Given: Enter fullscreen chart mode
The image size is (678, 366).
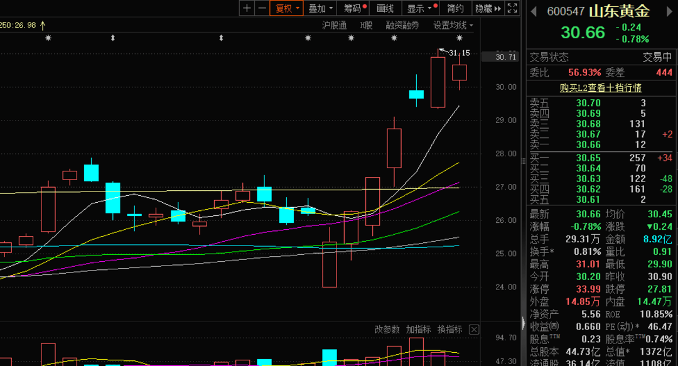Looking at the screenshot, I should pos(512,8).
